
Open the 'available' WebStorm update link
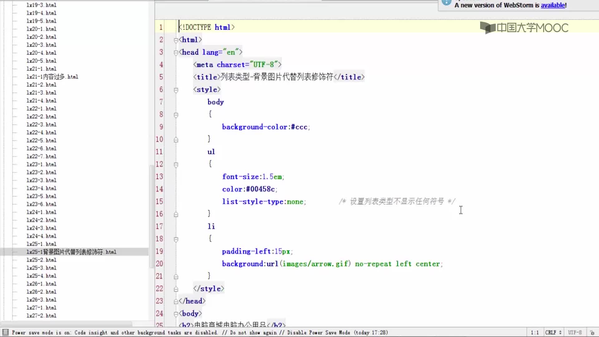coord(553,5)
